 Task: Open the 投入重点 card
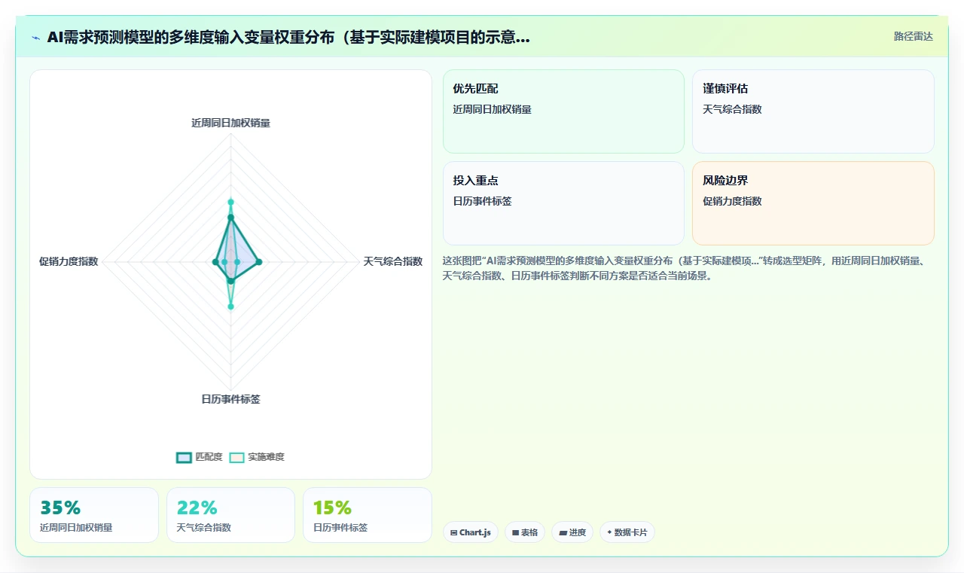tap(563, 203)
